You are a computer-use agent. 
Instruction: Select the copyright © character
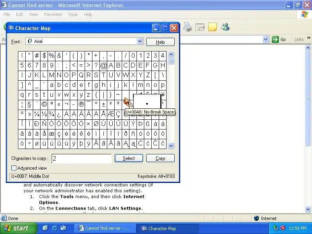coord(44,104)
